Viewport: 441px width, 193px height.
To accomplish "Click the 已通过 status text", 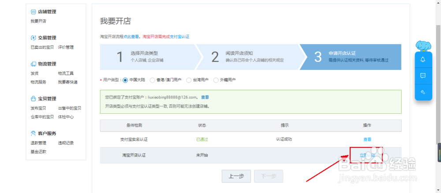I will [202, 139].
